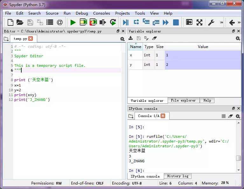
Task: Open editor options gear menu
Action: [122, 39]
